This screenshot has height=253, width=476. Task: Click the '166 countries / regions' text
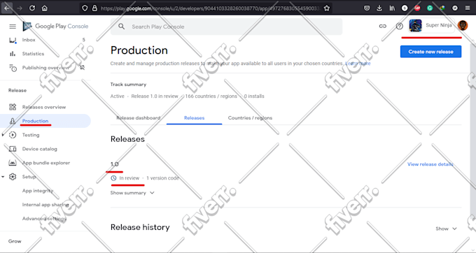click(211, 96)
